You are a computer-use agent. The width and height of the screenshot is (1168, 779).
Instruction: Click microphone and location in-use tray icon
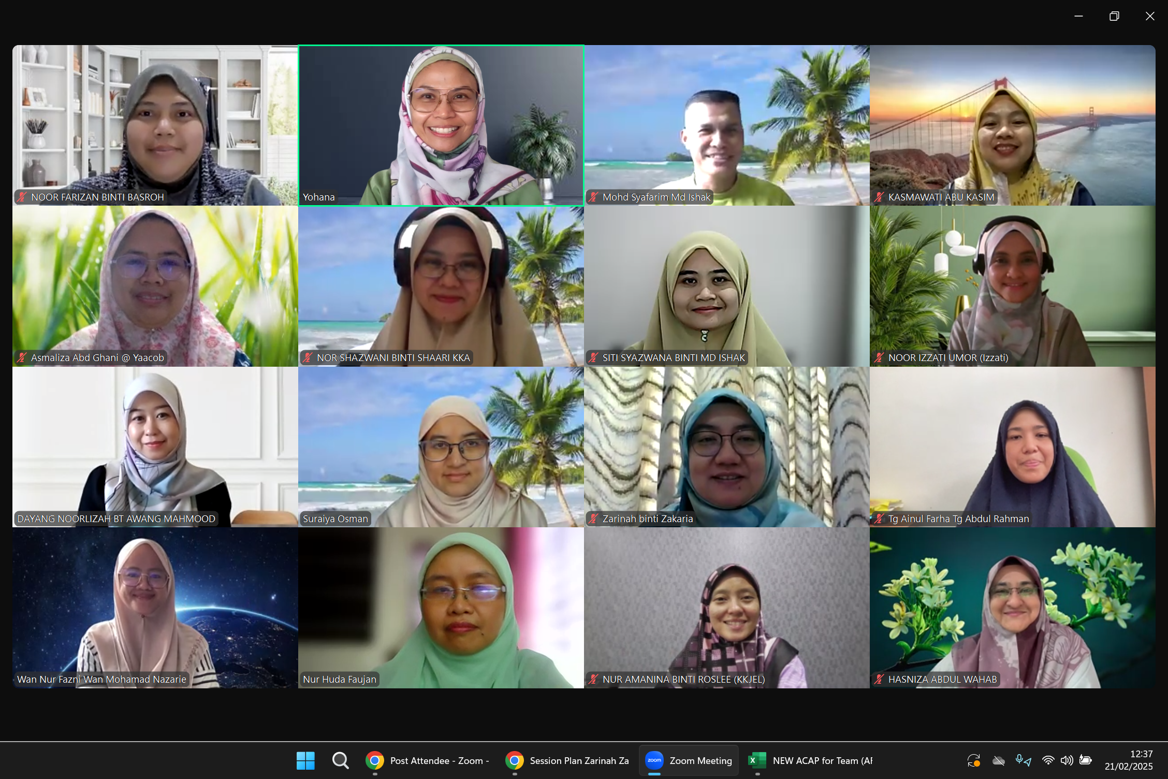click(x=1023, y=760)
